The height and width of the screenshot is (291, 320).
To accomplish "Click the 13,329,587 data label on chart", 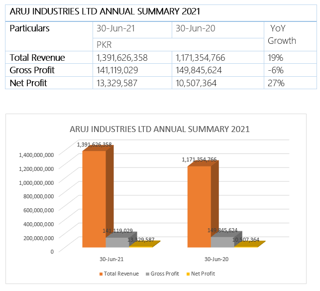I will 141,240.
